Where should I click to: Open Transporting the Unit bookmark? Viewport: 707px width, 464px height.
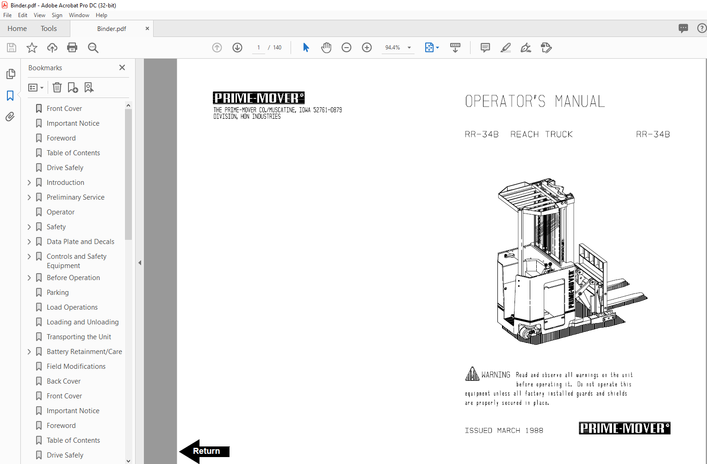79,337
